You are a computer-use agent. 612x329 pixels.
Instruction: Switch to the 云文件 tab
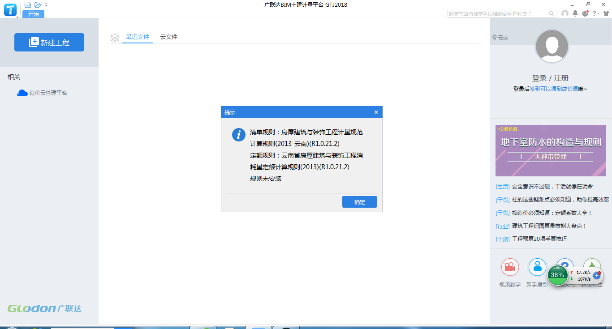169,37
